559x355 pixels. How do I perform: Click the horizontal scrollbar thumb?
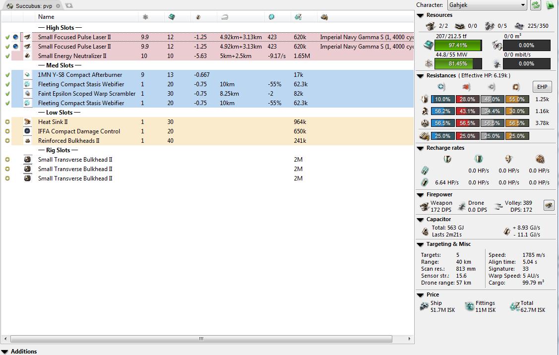coord(201,339)
